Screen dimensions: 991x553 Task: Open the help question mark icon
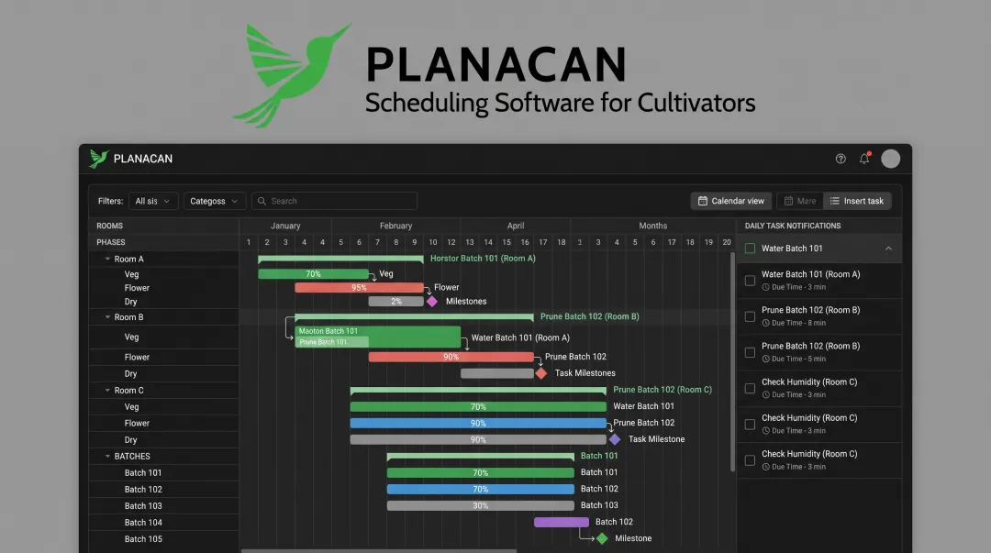pos(841,159)
